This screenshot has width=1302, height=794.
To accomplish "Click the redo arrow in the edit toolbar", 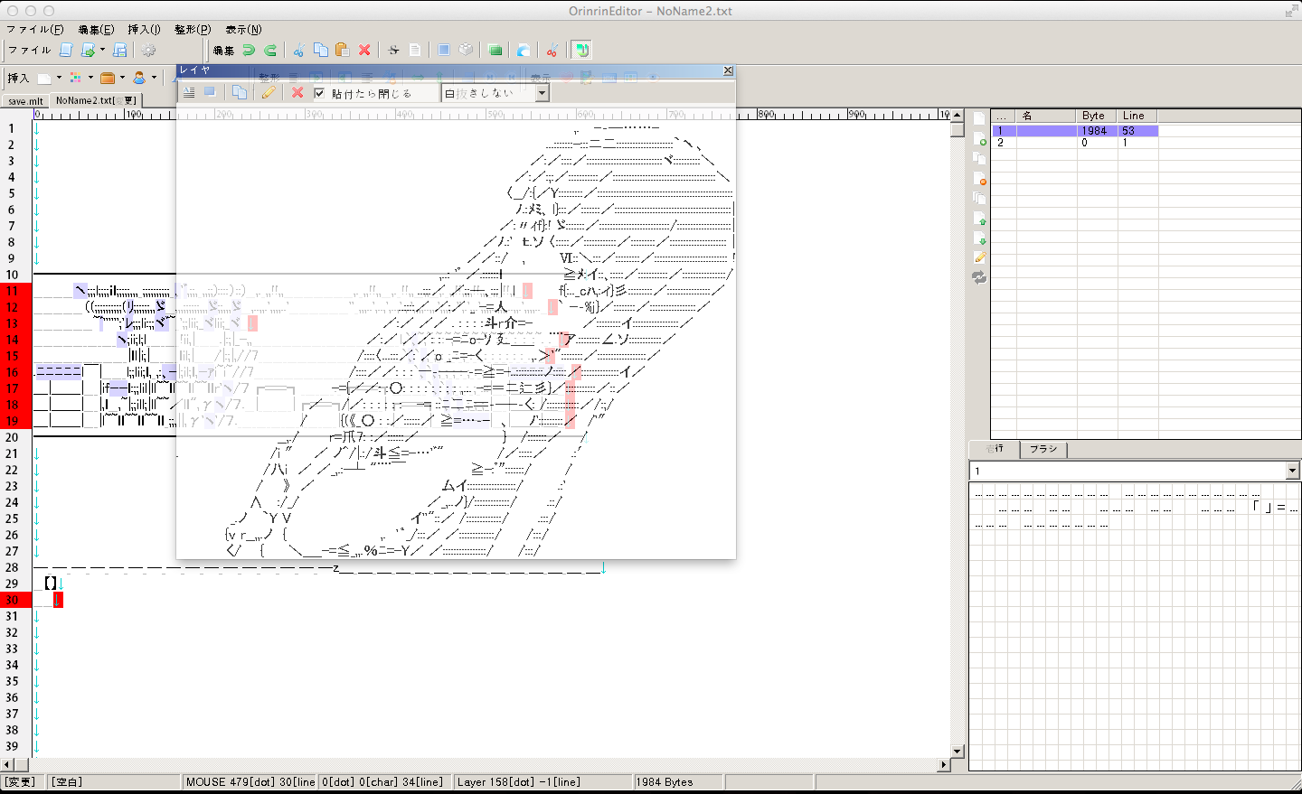I will tap(270, 51).
